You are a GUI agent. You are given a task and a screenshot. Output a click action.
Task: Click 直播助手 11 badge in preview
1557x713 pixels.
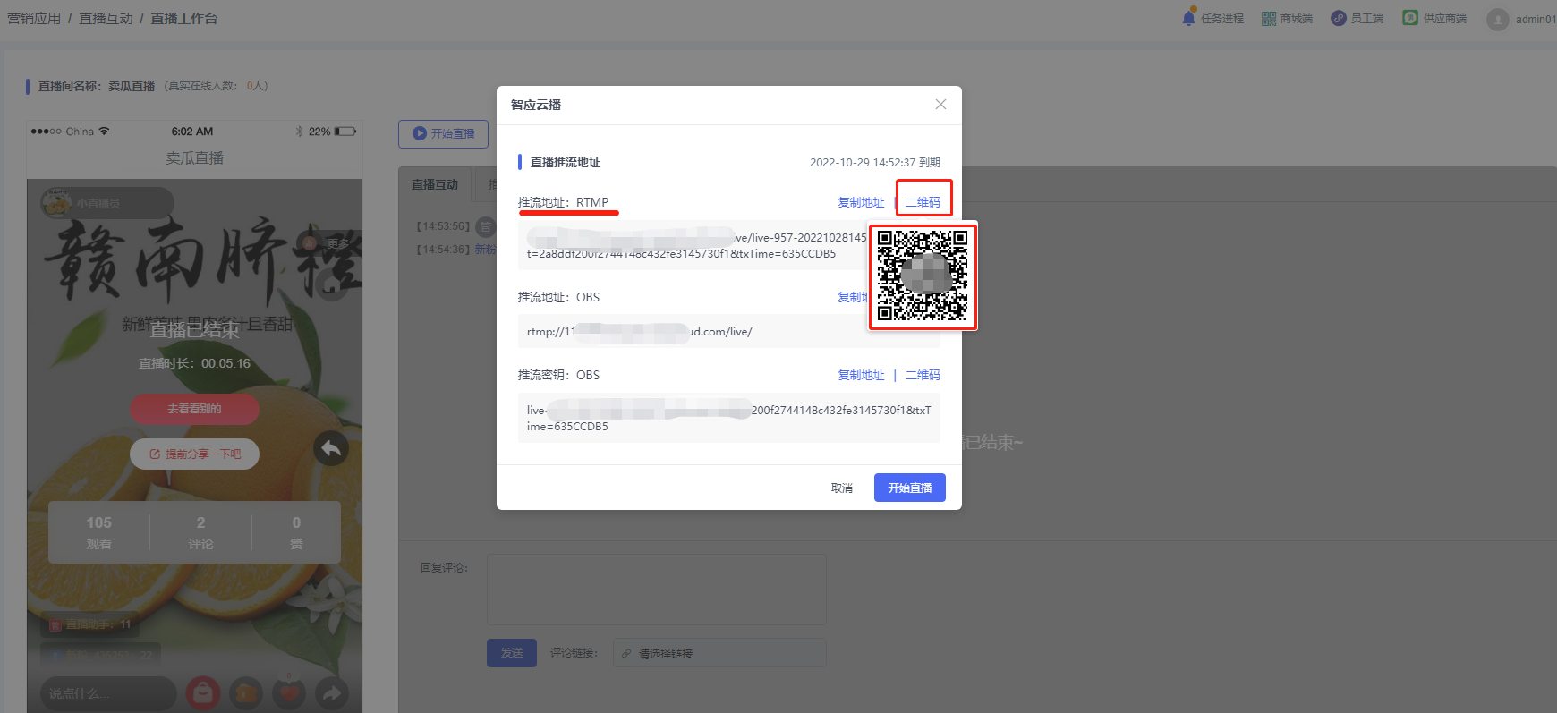pos(89,624)
